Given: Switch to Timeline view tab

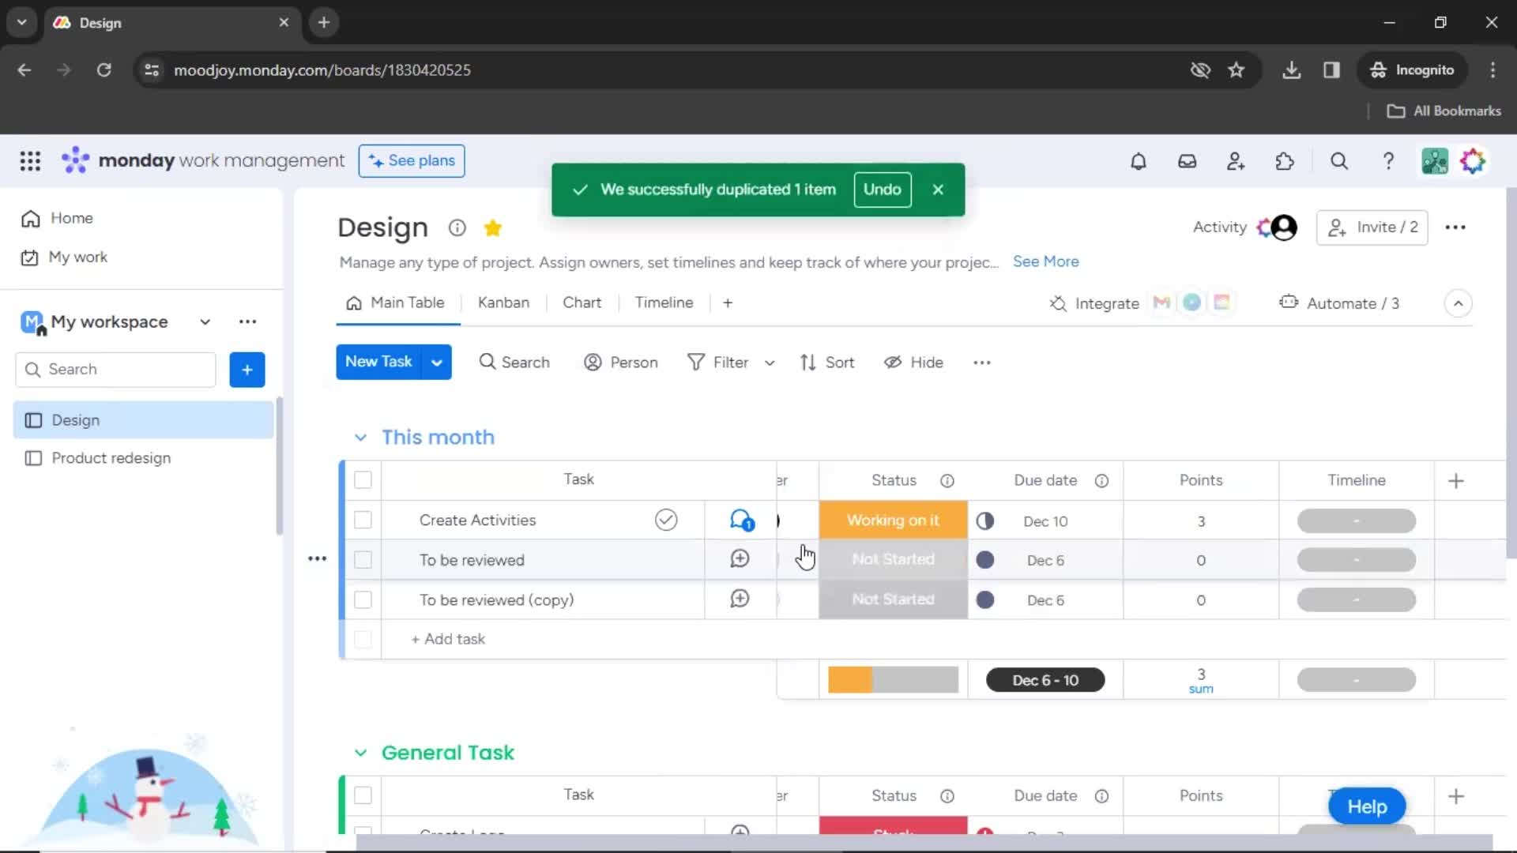Looking at the screenshot, I should click(x=664, y=303).
